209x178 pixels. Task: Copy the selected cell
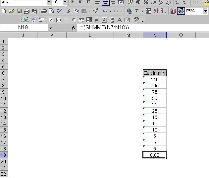[x=76, y=11]
